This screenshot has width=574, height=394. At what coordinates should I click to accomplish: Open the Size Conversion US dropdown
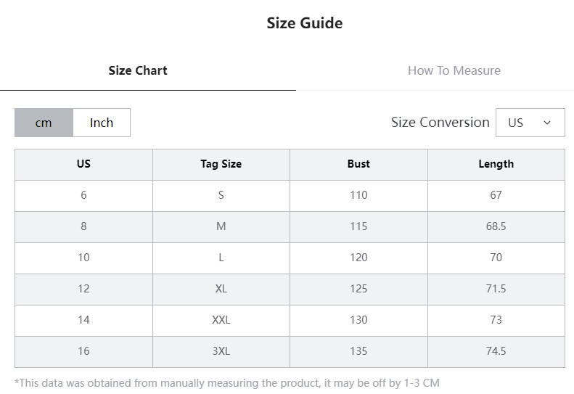[x=530, y=123]
